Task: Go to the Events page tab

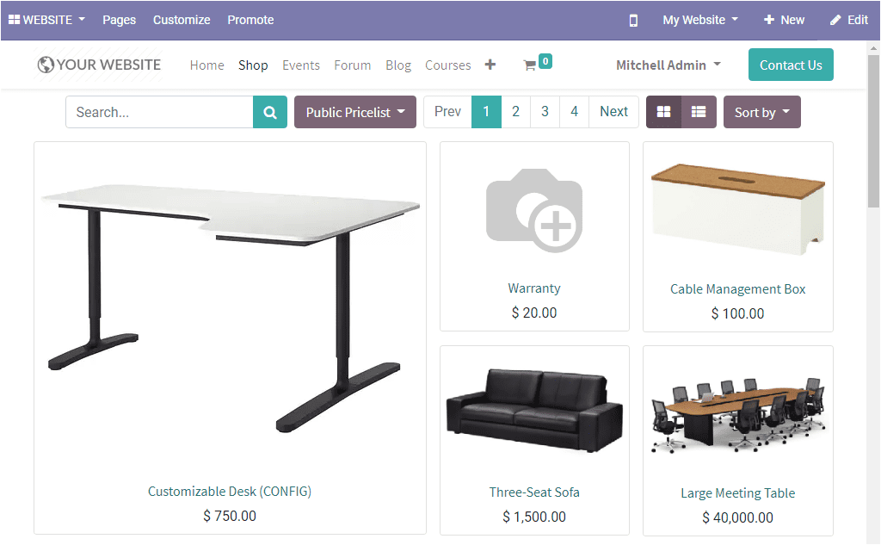Action: [300, 65]
